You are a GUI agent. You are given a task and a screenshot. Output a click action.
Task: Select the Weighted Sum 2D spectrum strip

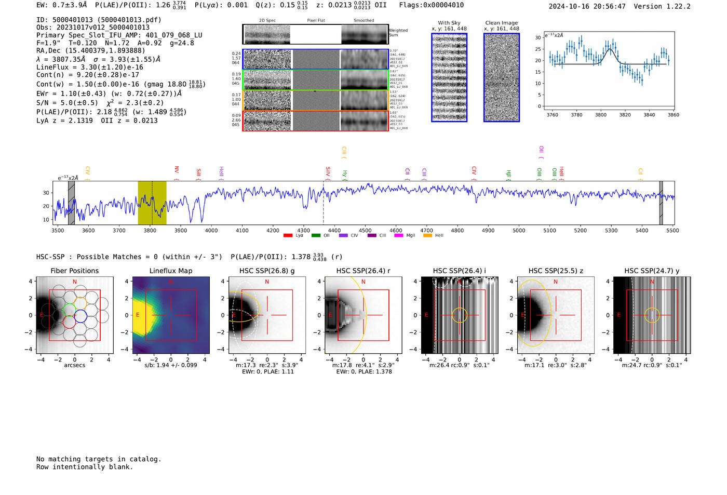pyautogui.click(x=315, y=34)
